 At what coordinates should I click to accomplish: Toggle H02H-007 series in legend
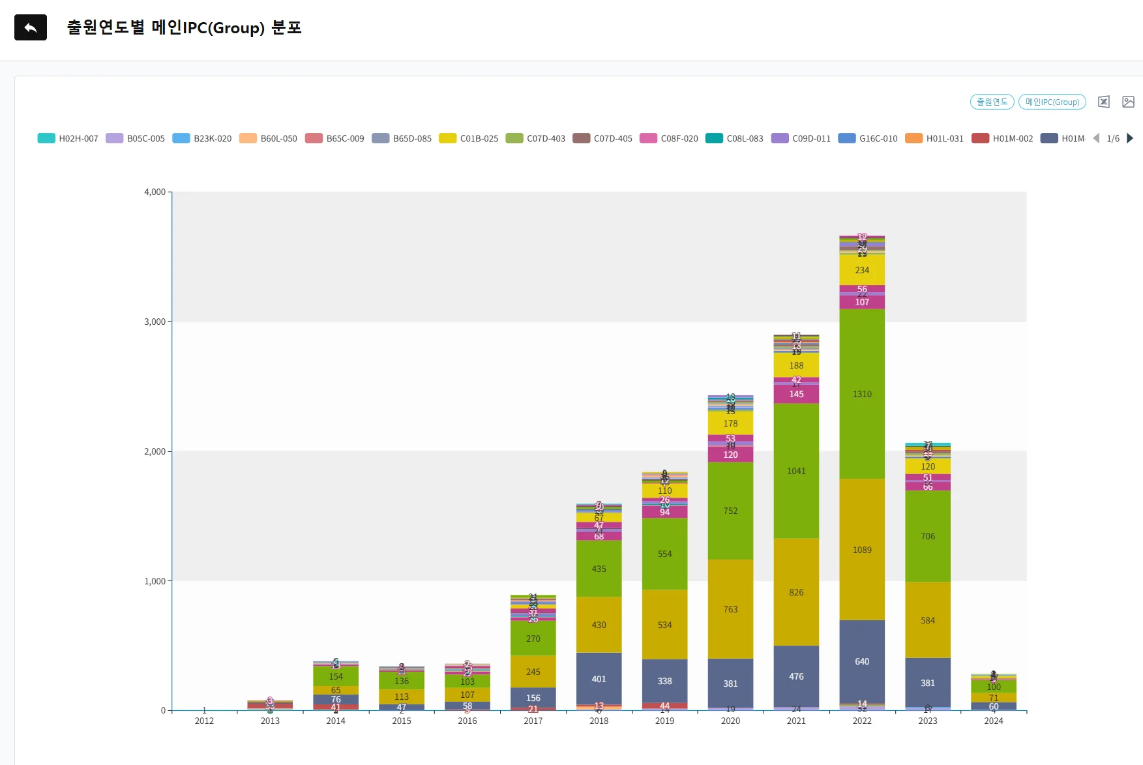[68, 138]
